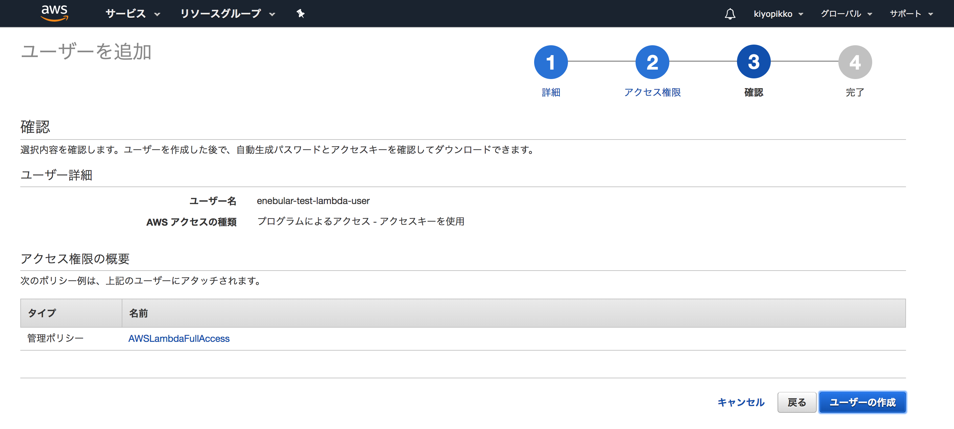Click the pin shortcut icon
The width and height of the screenshot is (954, 429).
pyautogui.click(x=300, y=14)
